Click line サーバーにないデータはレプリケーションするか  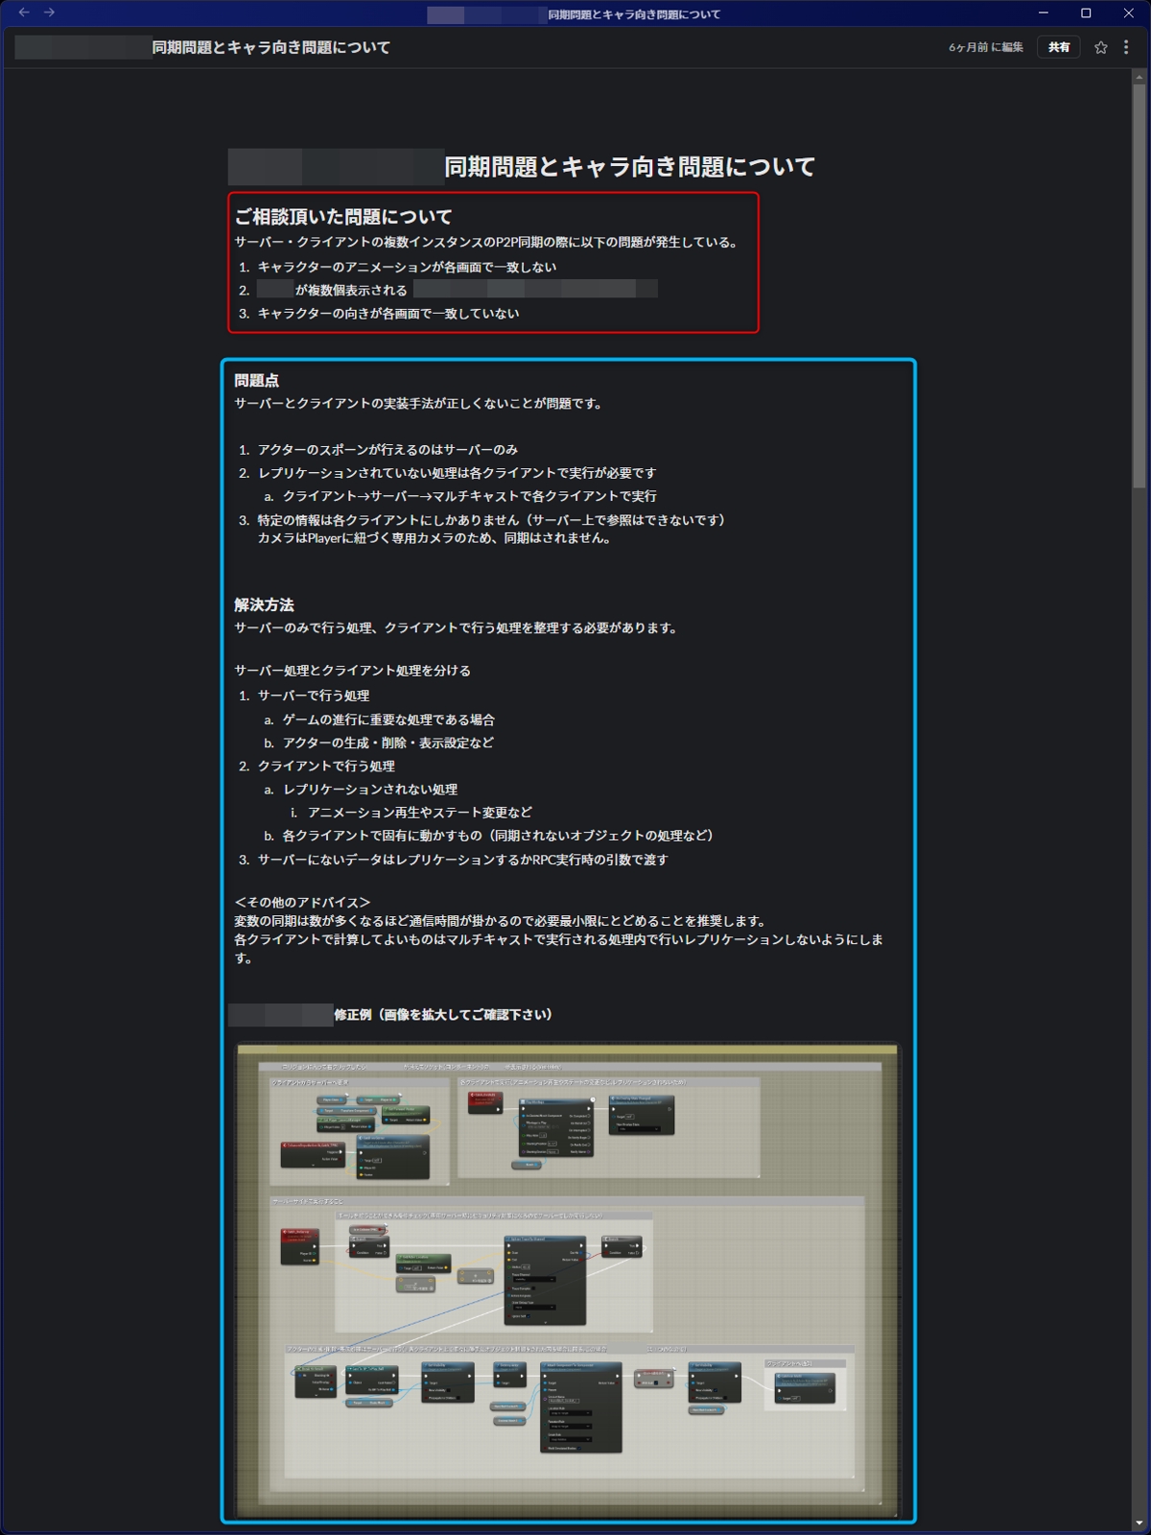click(463, 860)
